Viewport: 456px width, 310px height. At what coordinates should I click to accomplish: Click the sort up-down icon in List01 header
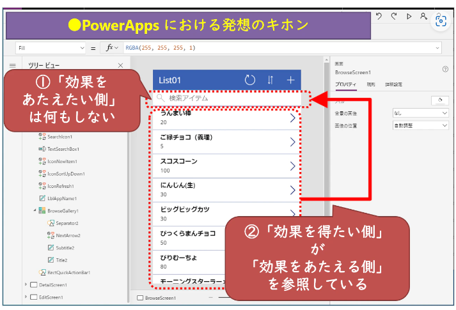271,80
